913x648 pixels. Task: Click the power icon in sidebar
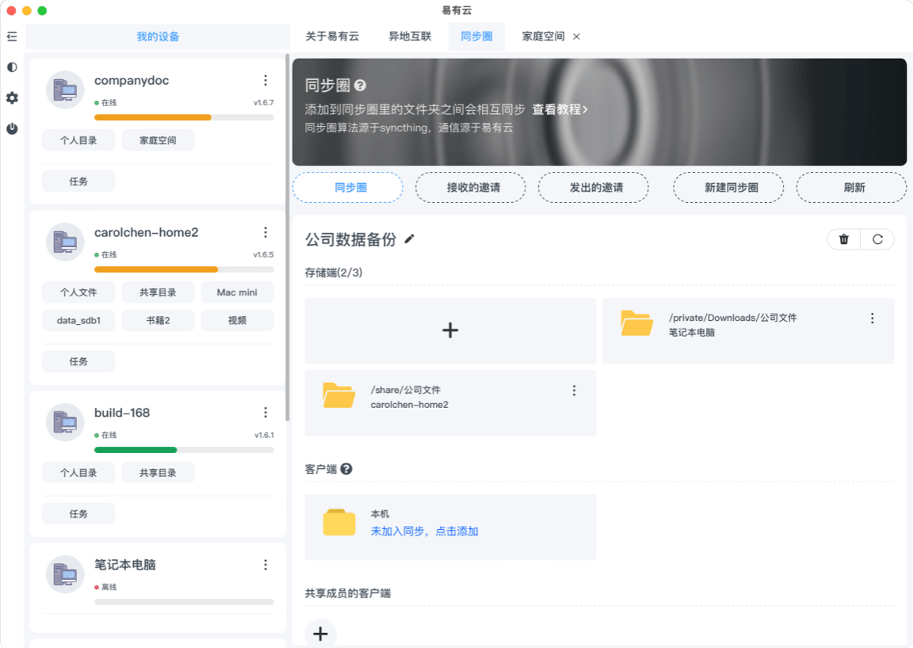tap(12, 128)
